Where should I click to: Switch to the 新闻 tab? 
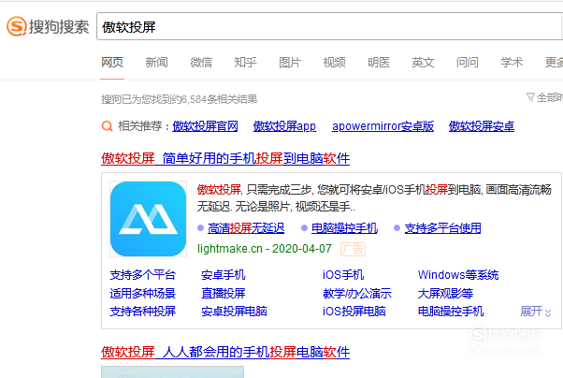point(156,63)
